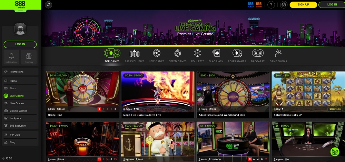This screenshot has width=345, height=162.
Task: Click the user avatar icon
Action: (20, 29)
